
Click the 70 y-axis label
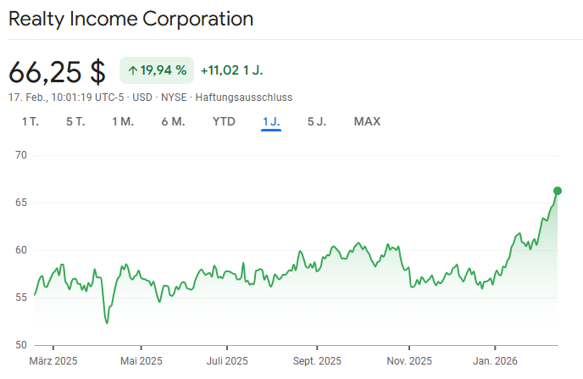click(21, 155)
